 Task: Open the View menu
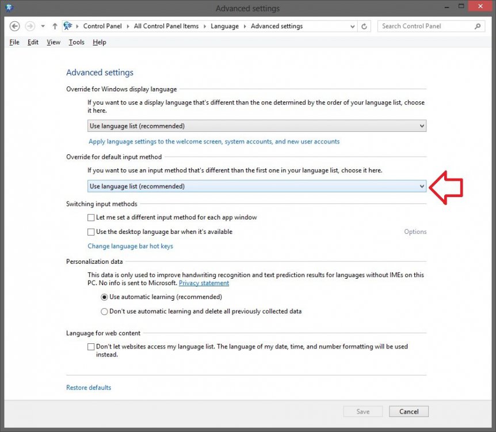[53, 41]
